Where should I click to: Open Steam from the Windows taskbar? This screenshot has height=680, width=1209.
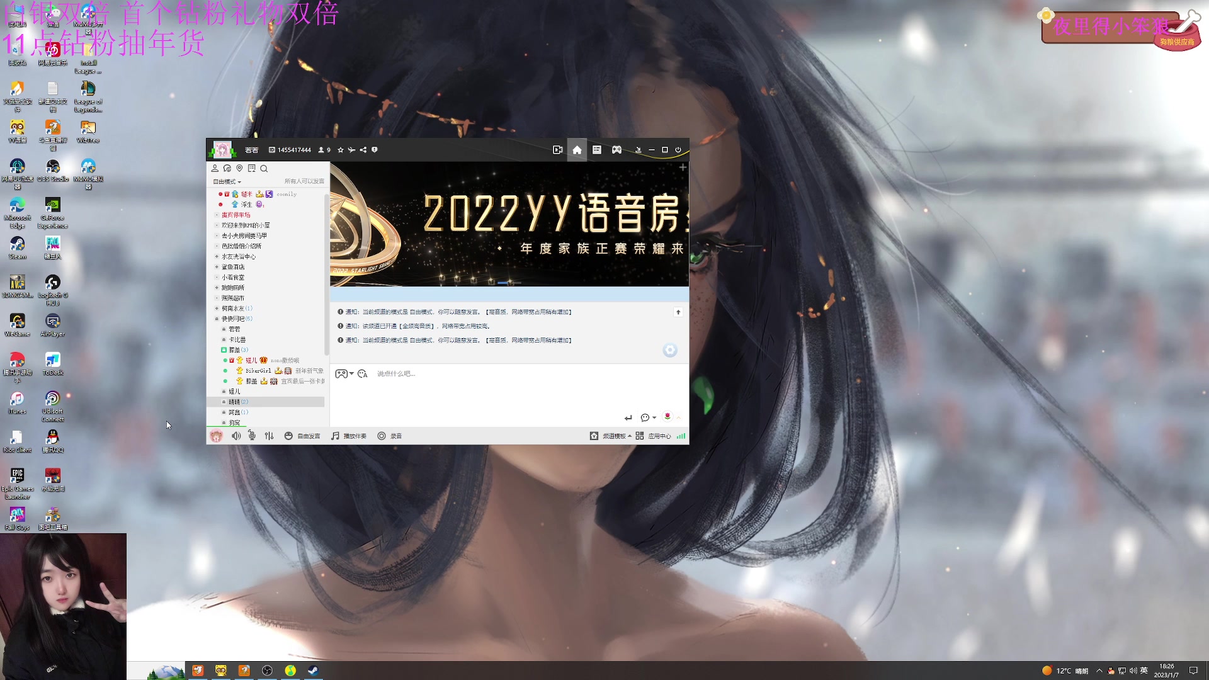(313, 671)
